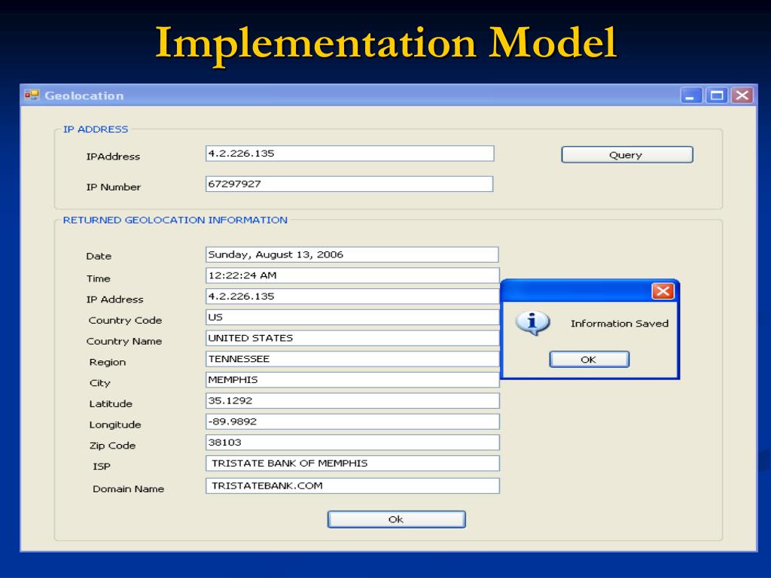The image size is (771, 578).
Task: Click the 'Region' label
Action: (x=108, y=362)
